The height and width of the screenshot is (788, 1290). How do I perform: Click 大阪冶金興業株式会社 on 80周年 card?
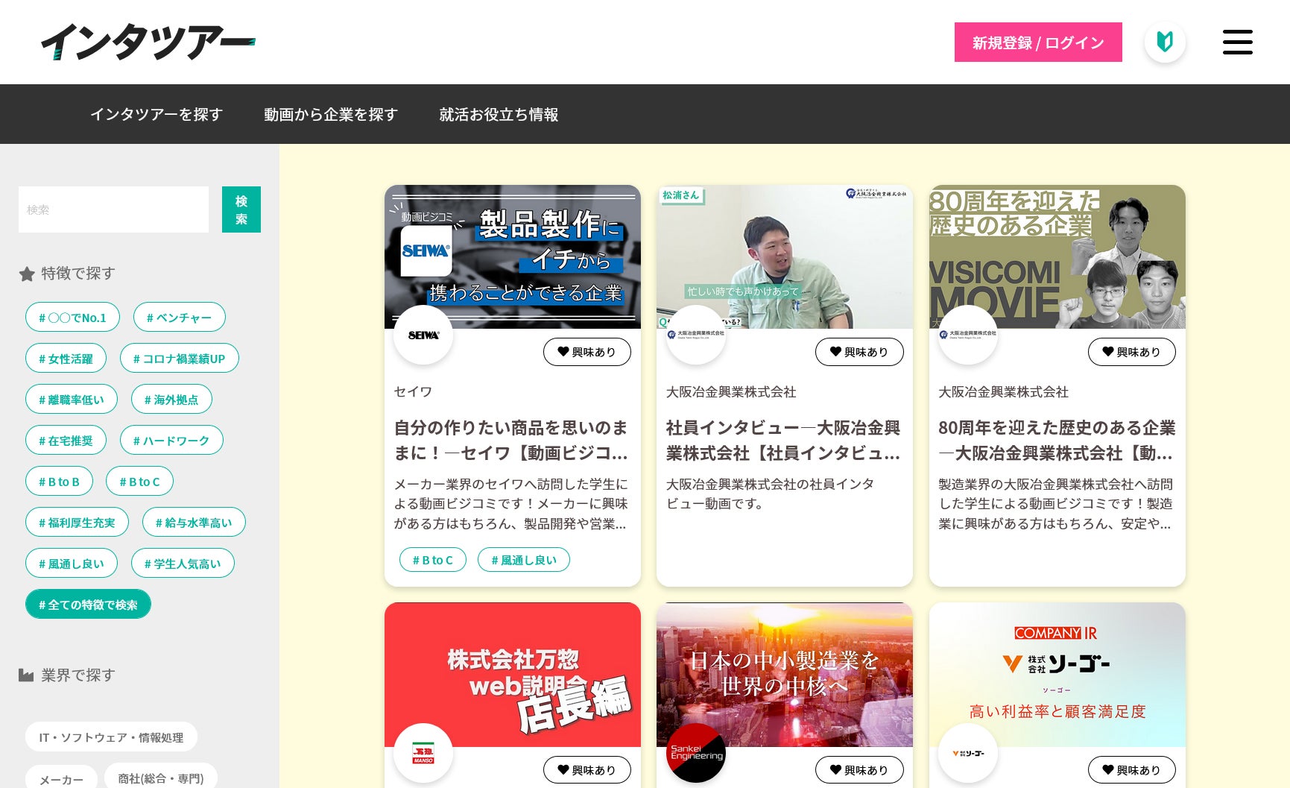tap(1003, 391)
